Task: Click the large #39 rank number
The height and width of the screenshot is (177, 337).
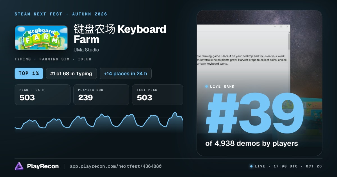Action: (x=255, y=113)
